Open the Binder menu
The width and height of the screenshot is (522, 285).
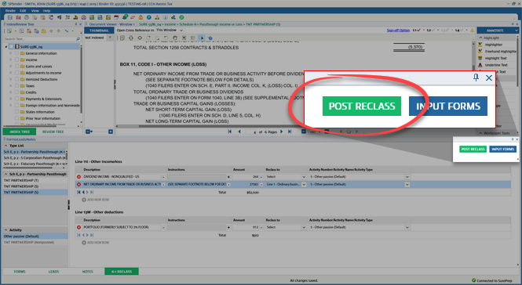click(x=10, y=11)
